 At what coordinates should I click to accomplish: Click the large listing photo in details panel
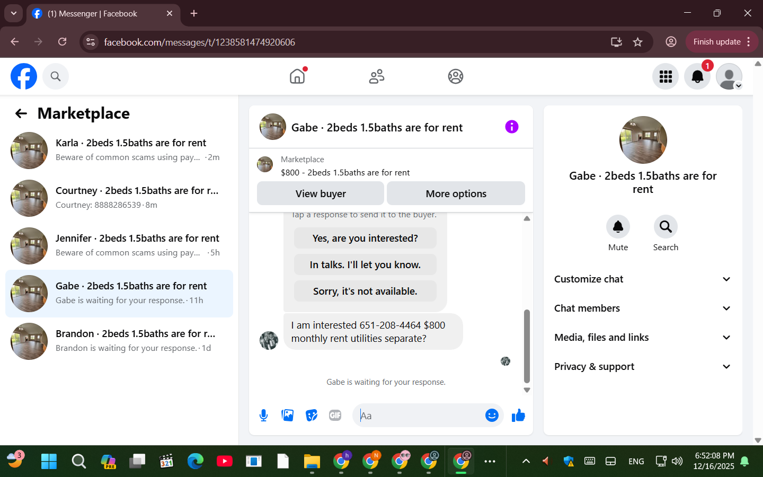pos(643,140)
